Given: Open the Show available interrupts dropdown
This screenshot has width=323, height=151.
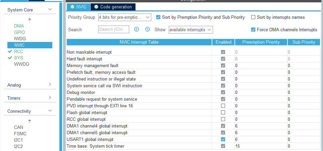Looking at the screenshot, I should pos(191,30).
